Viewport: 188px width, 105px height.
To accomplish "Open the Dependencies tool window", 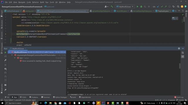I will click(x=85, y=97).
